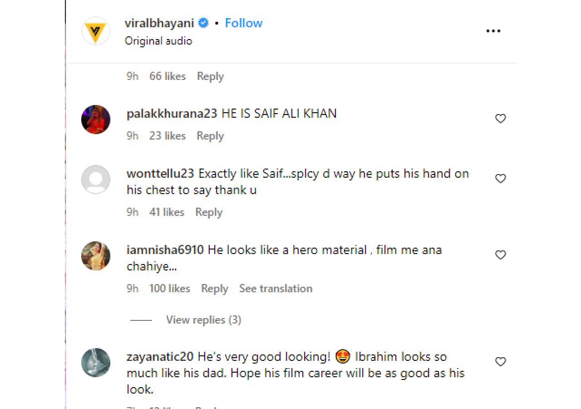Click iamnisha6910's avatar thumbnail
Image resolution: width=581 pixels, height=409 pixels.
(x=95, y=256)
